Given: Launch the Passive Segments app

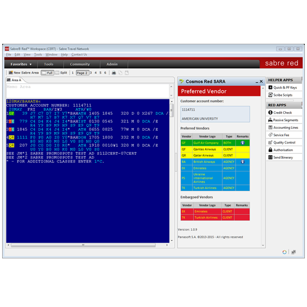Looking at the screenshot, I should [285, 120].
